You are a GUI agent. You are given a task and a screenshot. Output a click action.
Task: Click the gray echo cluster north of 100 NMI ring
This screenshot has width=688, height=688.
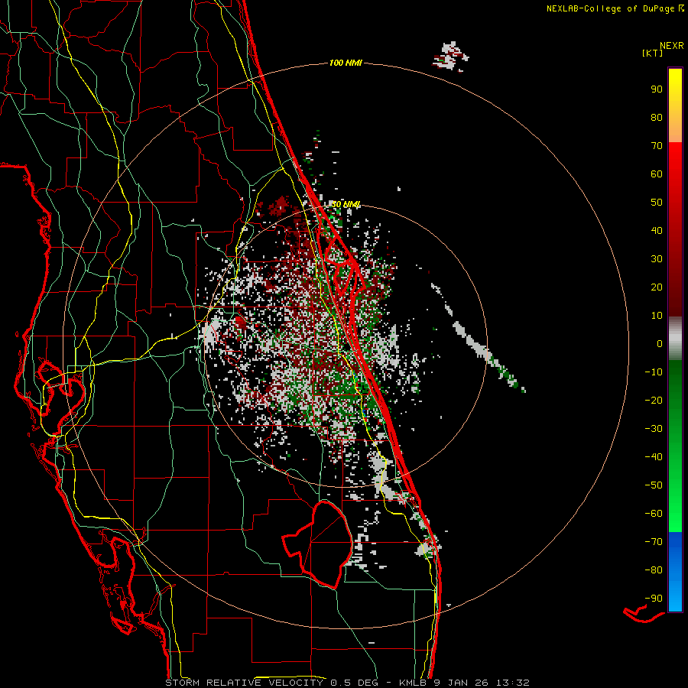point(450,56)
